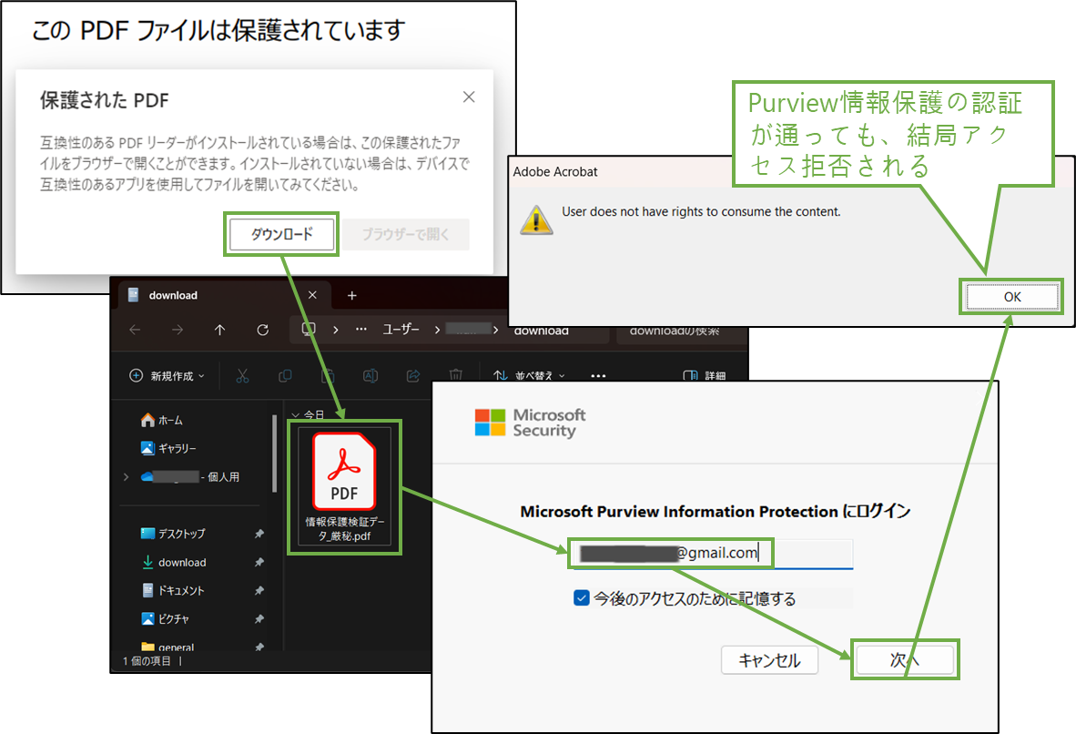The image size is (1076, 734).
Task: Click the ユーザー breadcrumb segment
Action: coord(401,330)
